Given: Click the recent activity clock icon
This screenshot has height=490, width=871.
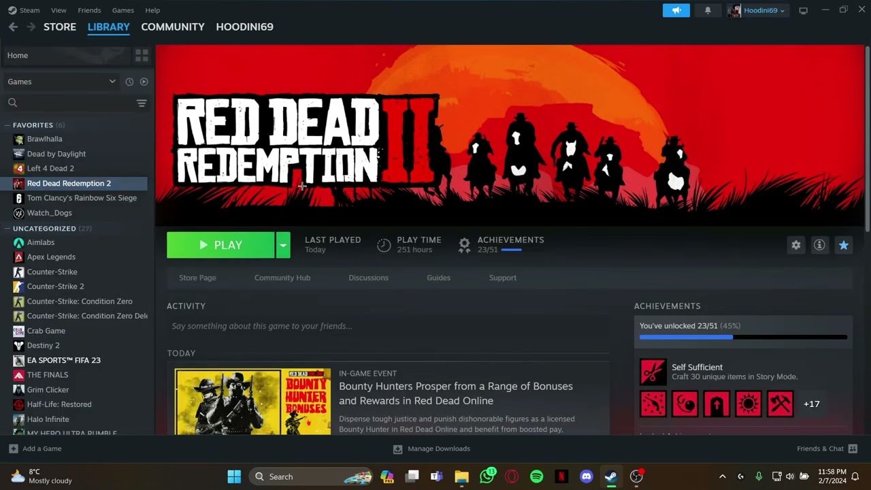Looking at the screenshot, I should (129, 82).
